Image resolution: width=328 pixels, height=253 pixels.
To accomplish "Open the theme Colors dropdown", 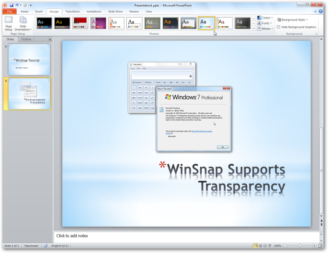I will pyautogui.click(x=265, y=18).
